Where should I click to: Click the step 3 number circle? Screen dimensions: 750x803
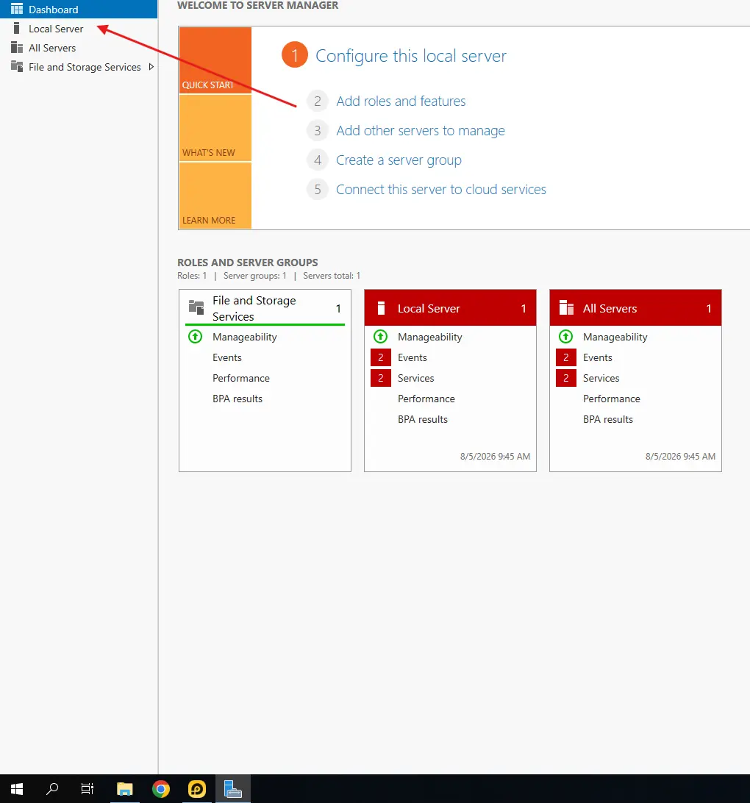click(318, 131)
